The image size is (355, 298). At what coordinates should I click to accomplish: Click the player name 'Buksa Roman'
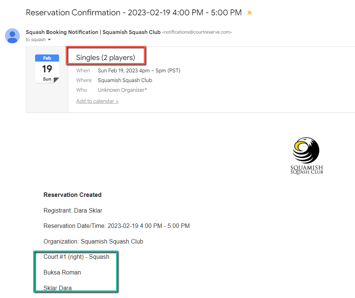[62, 272]
